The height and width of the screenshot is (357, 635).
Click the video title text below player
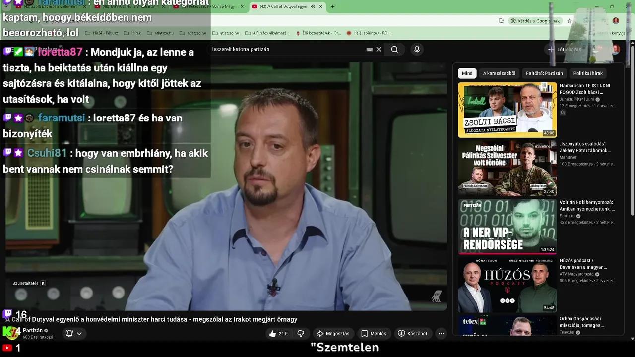tap(152, 319)
